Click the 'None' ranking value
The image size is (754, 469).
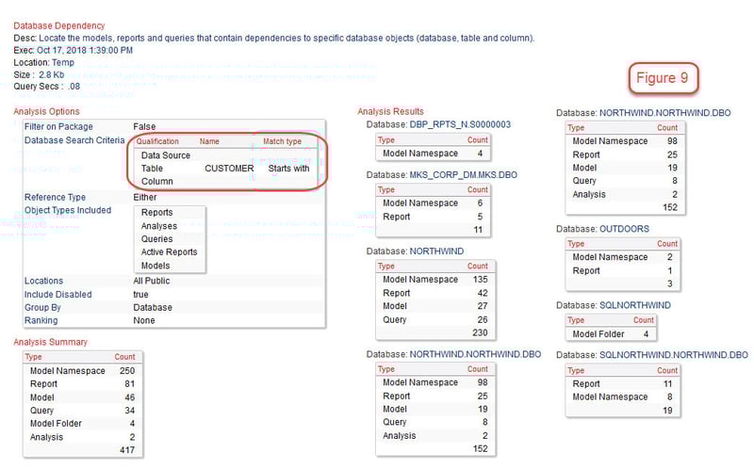(144, 320)
